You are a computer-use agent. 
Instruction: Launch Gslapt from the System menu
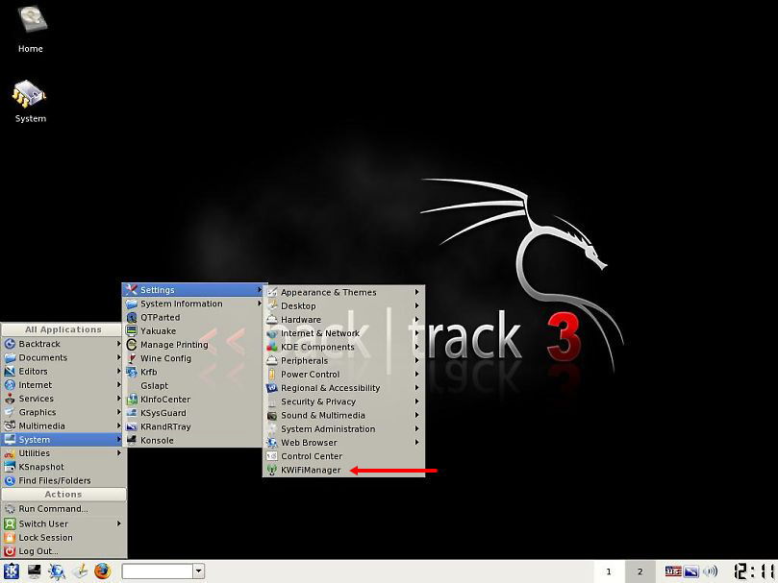(192, 386)
